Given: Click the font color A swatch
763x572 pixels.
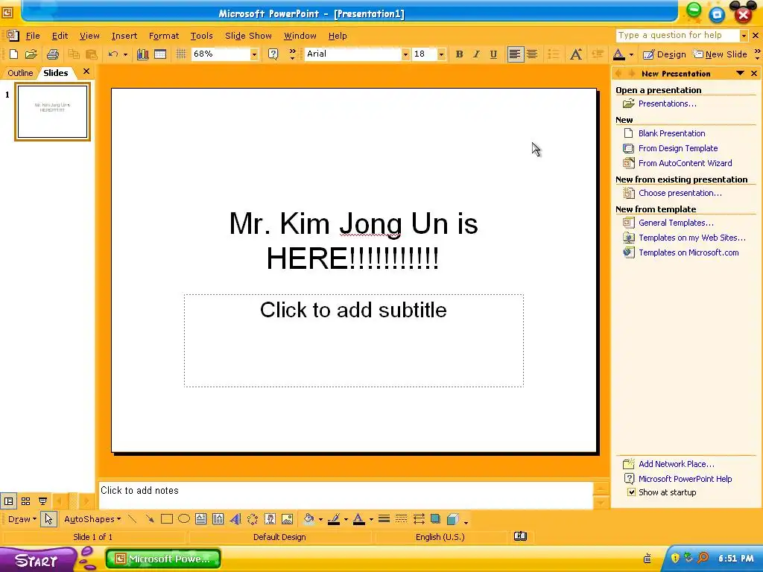Looking at the screenshot, I should [x=619, y=54].
